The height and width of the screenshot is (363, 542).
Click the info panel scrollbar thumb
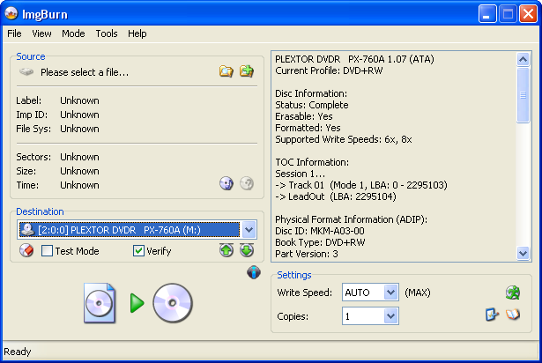(x=523, y=95)
